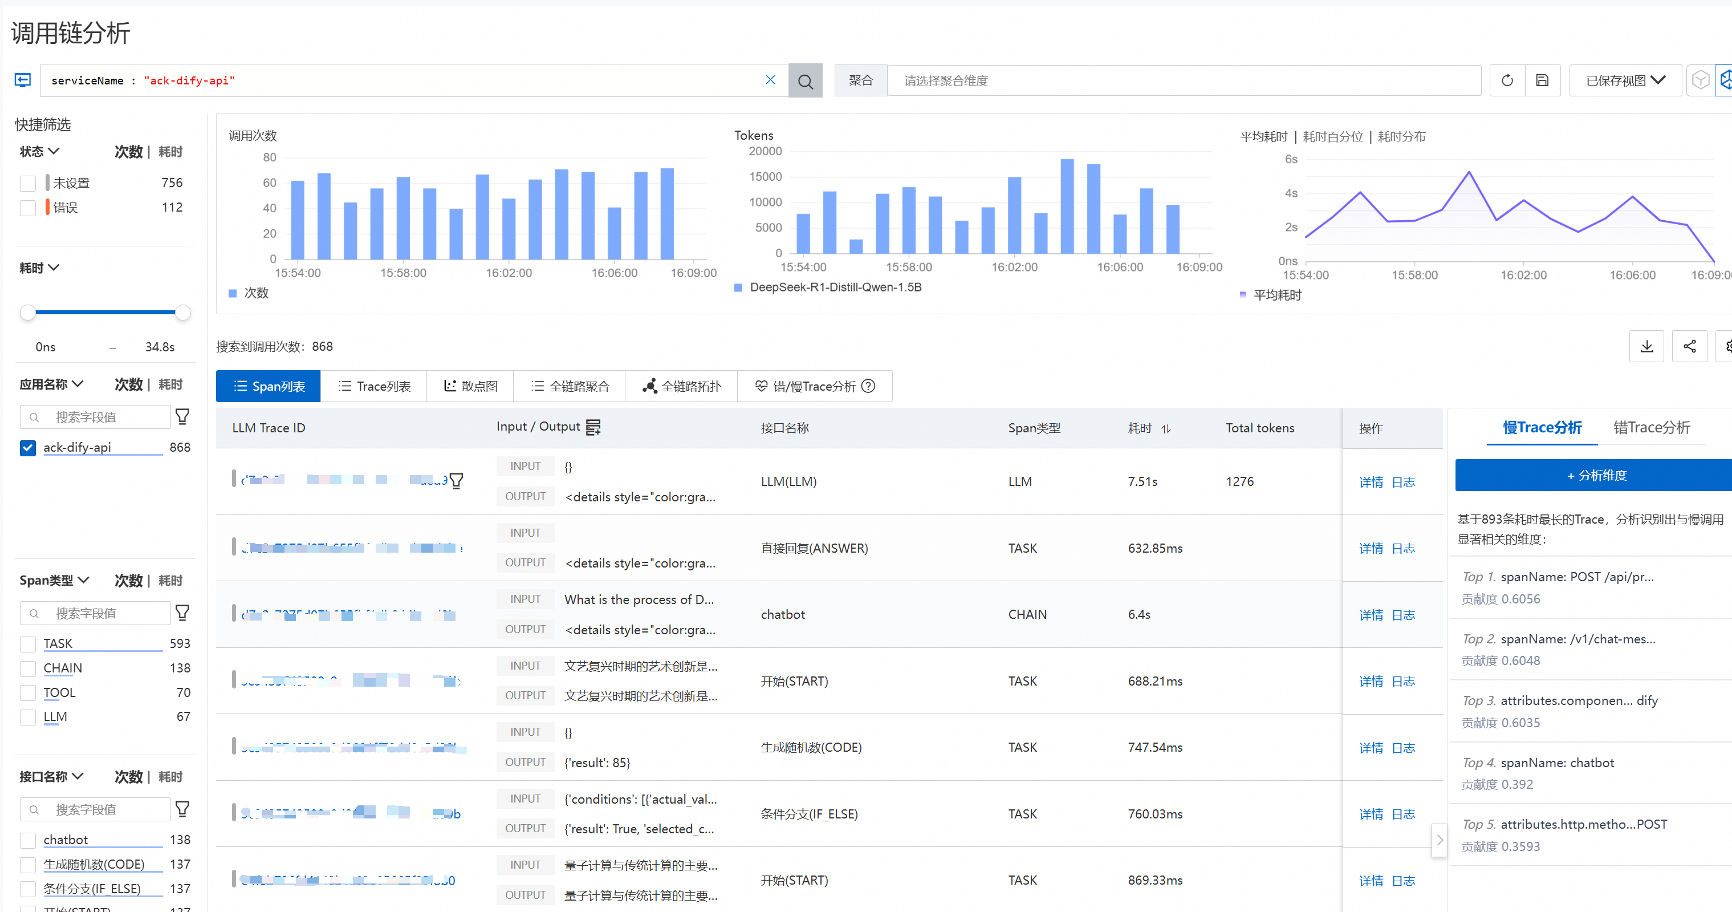Share the search results
The height and width of the screenshot is (912, 1732).
pos(1690,346)
